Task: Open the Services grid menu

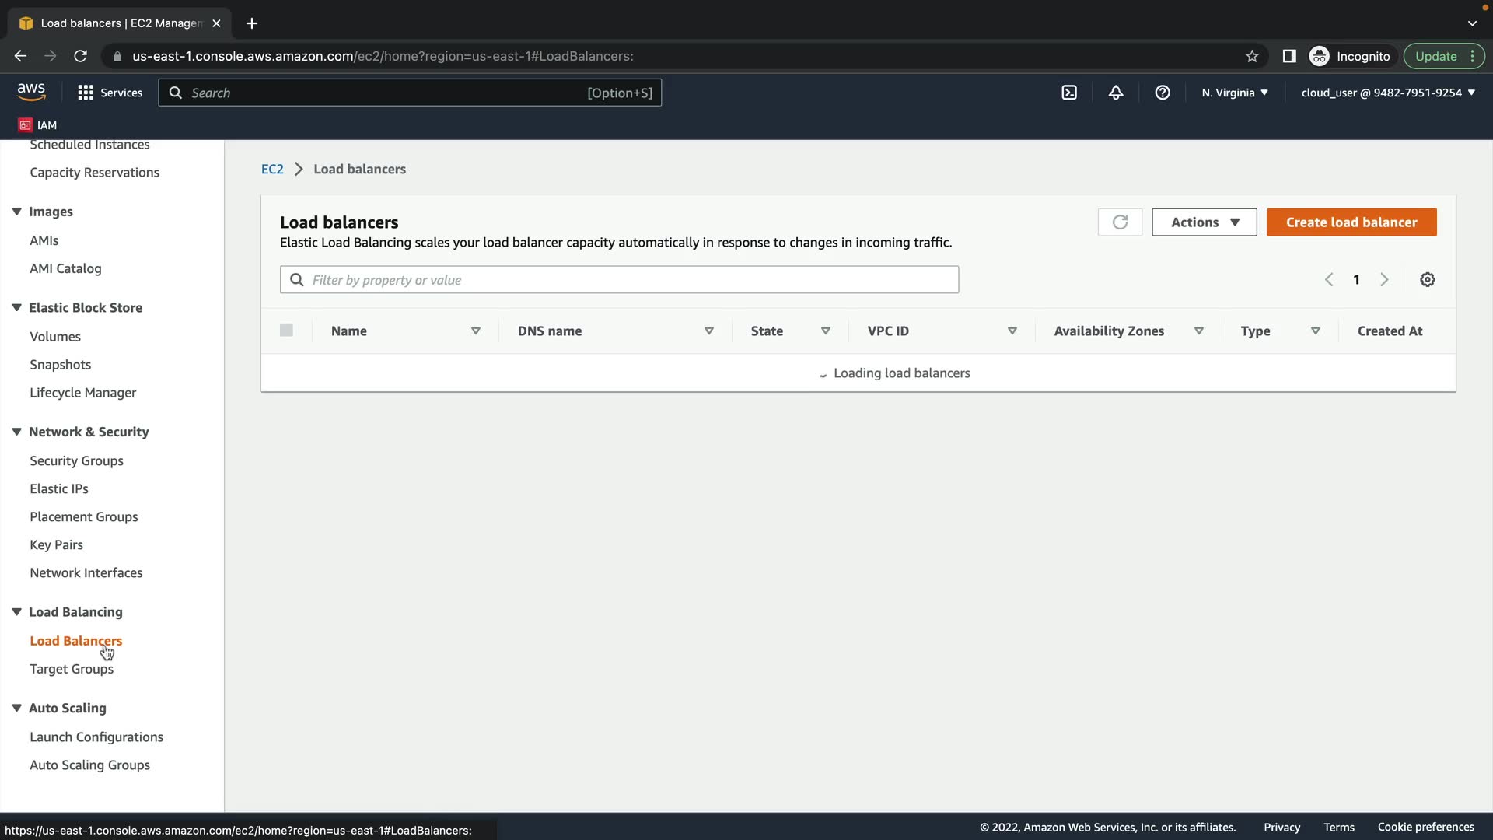Action: click(110, 93)
